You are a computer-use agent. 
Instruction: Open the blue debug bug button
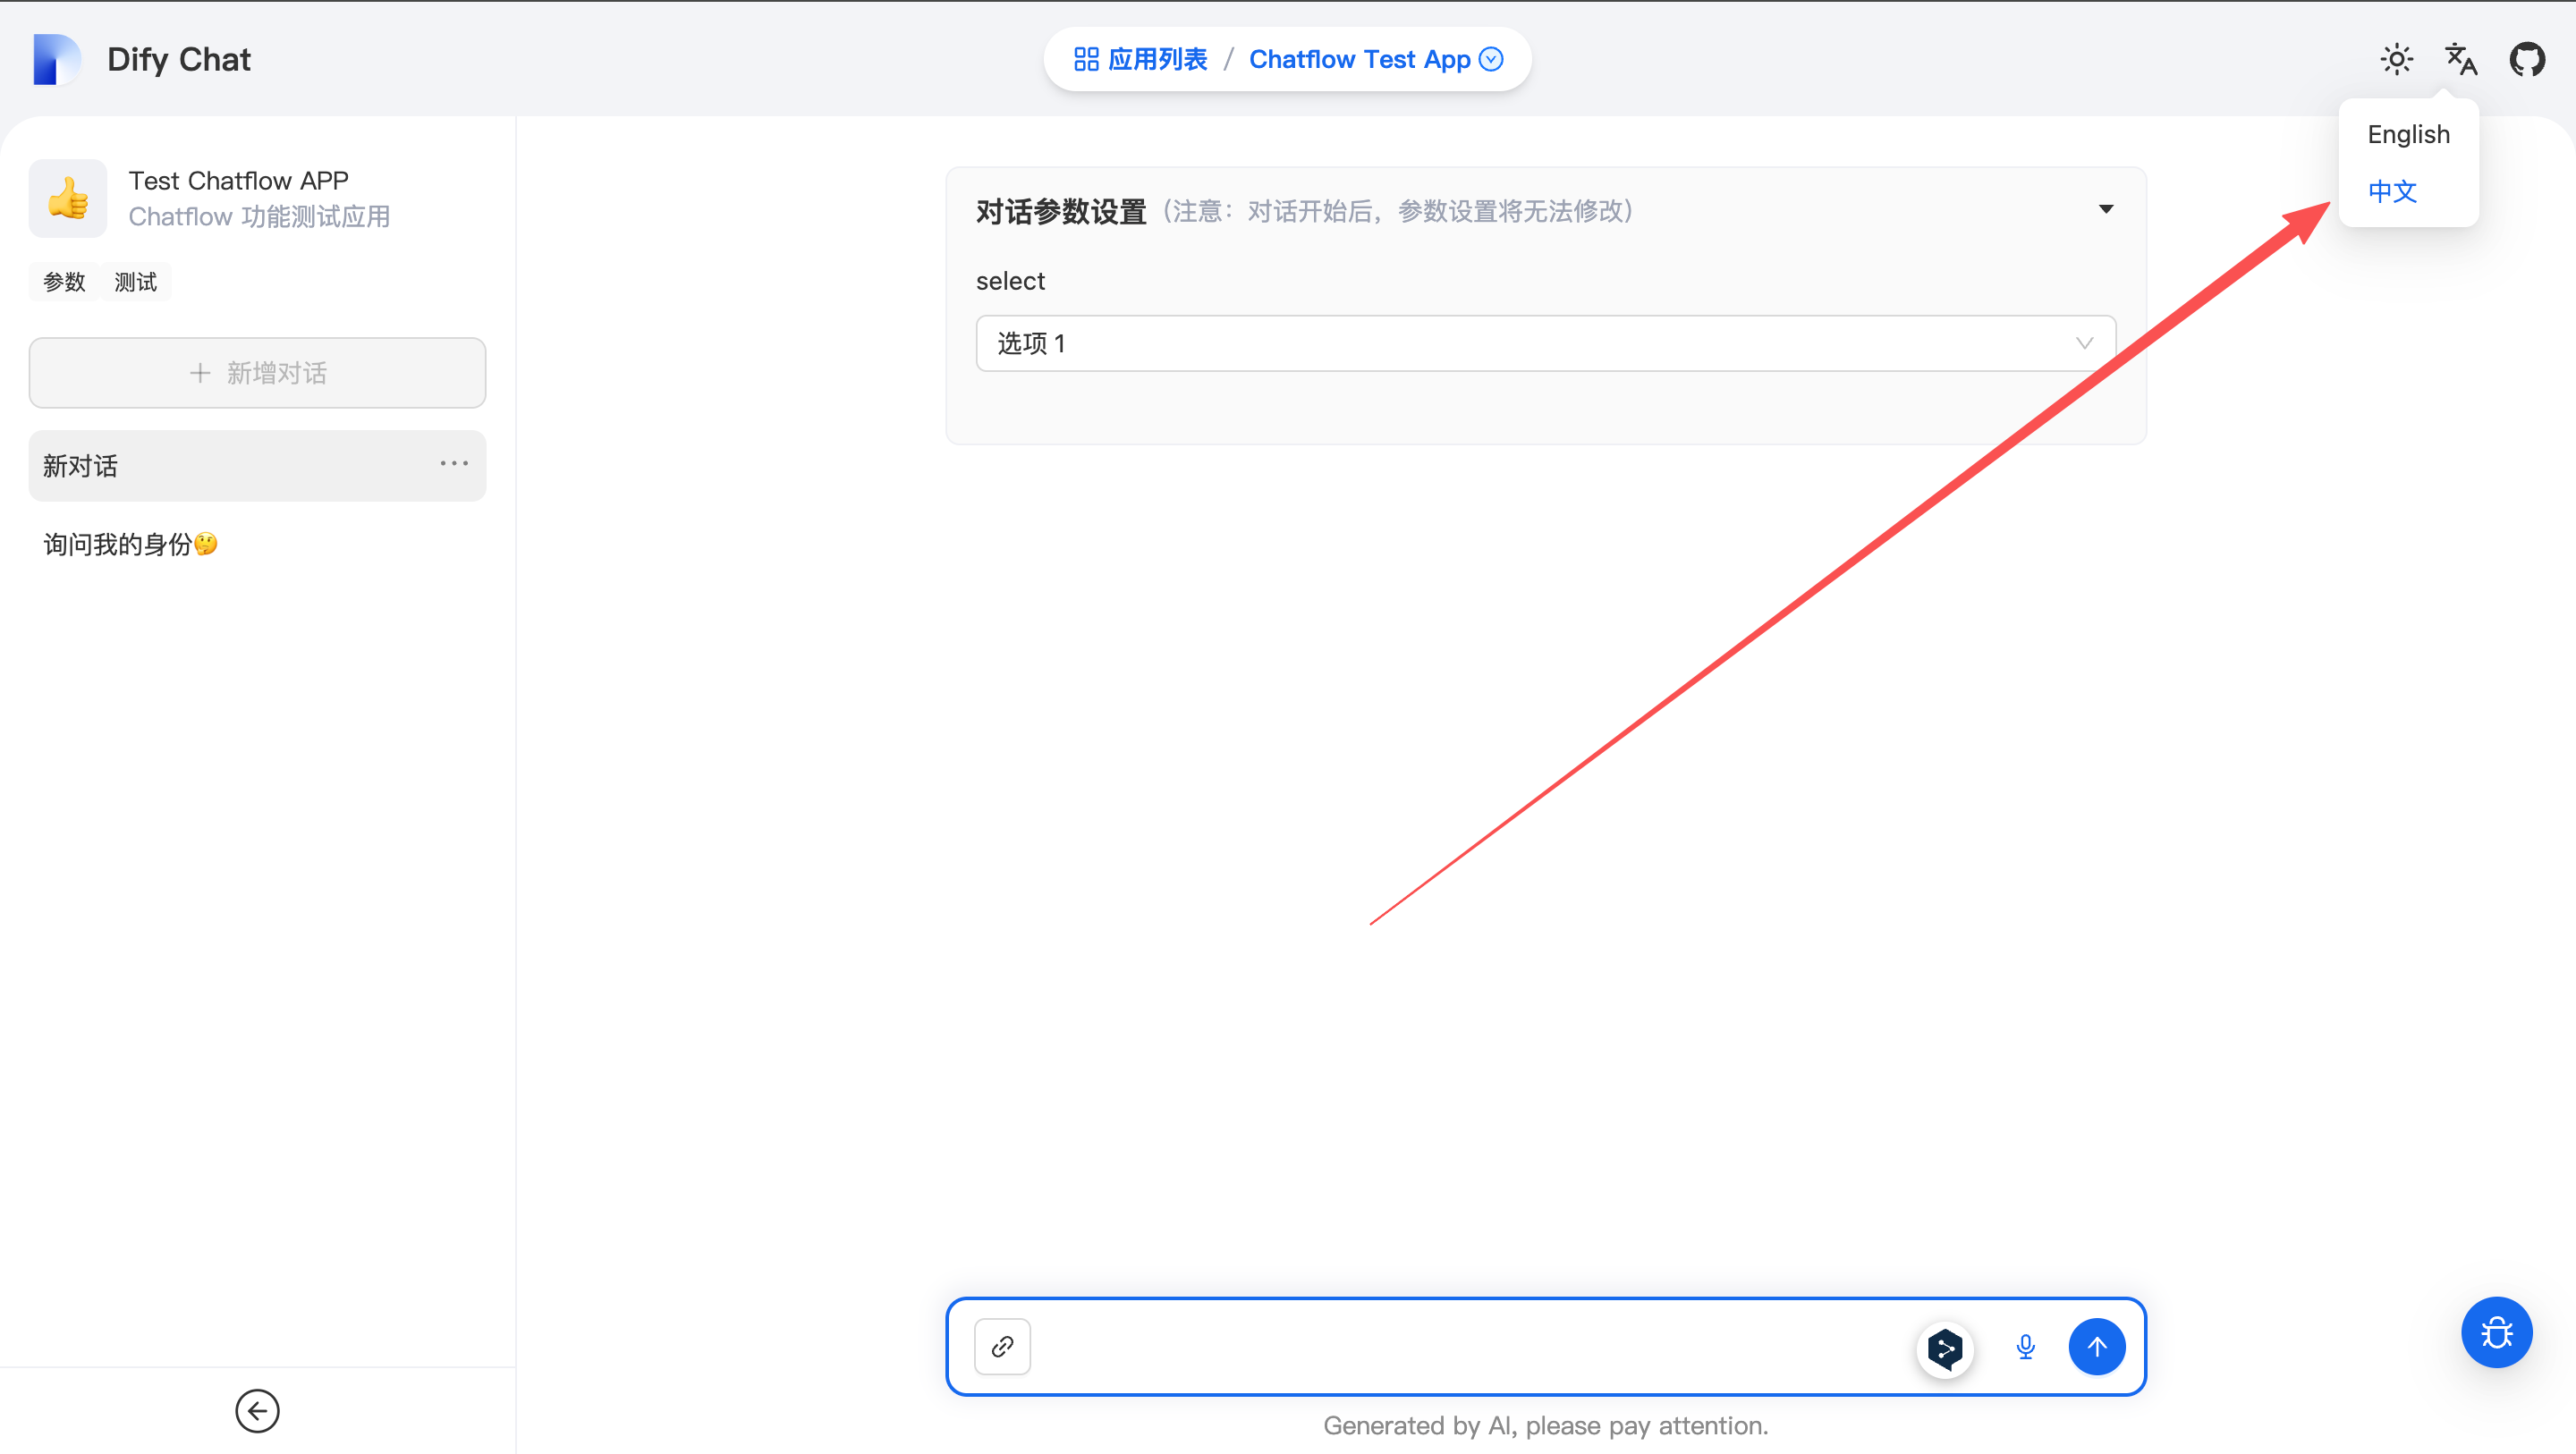pyautogui.click(x=2496, y=1332)
